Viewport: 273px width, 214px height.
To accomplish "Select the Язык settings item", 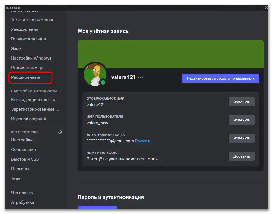I will click(x=16, y=49).
